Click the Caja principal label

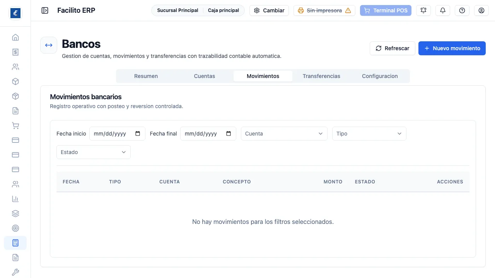[224, 10]
